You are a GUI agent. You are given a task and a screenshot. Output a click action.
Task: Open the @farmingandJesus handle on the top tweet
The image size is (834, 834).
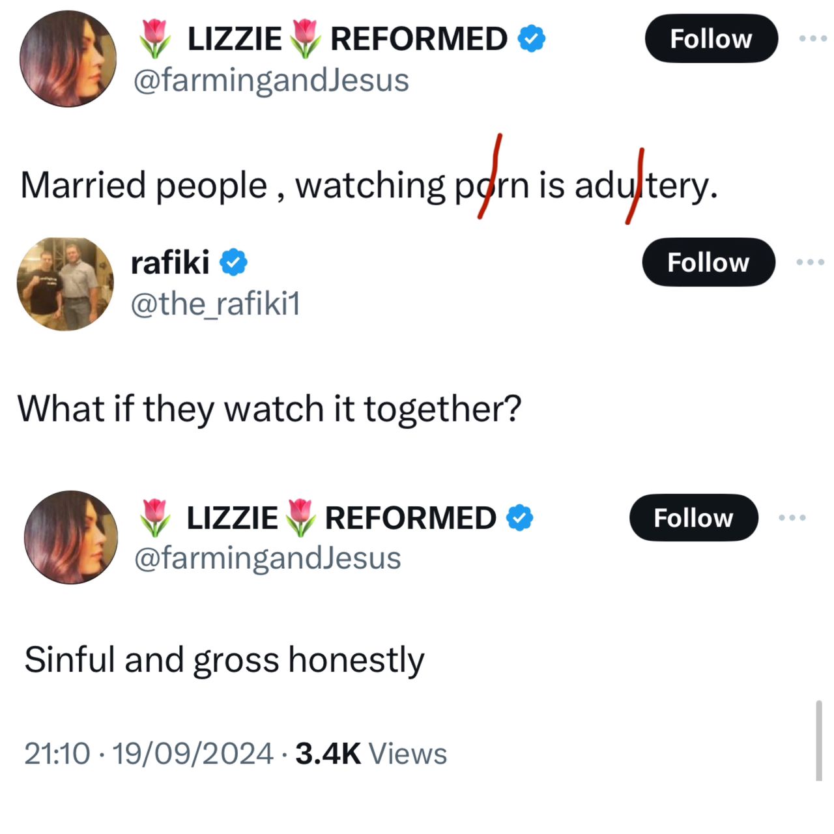[271, 80]
